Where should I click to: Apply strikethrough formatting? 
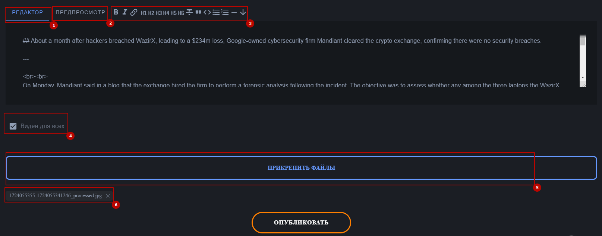click(x=189, y=12)
